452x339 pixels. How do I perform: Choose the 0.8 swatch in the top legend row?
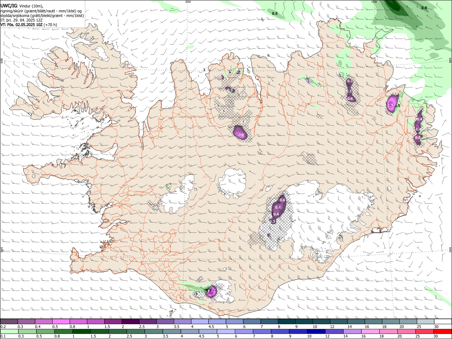click(x=78, y=322)
